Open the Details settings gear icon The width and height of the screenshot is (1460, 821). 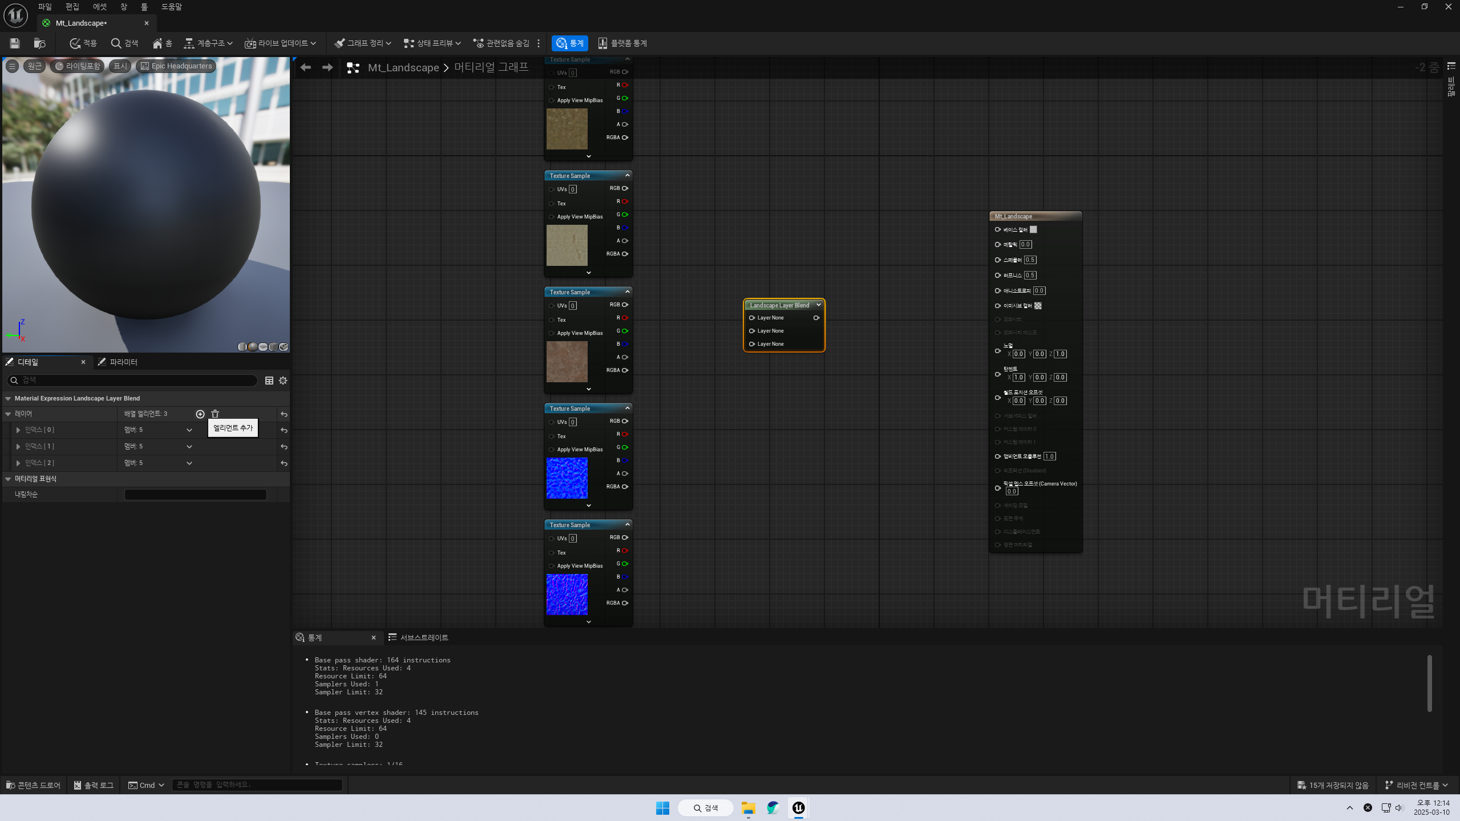point(283,381)
